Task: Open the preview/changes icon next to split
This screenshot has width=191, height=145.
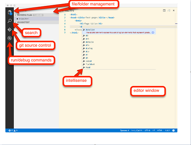Action: click(169, 10)
